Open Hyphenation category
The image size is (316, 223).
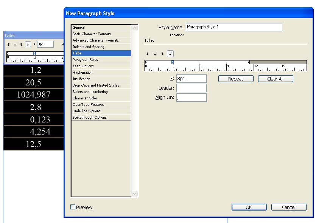coord(101,73)
